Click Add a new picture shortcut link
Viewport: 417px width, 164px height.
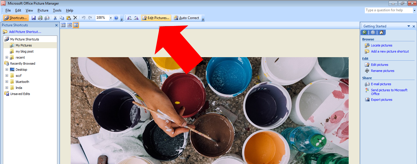[390, 51]
